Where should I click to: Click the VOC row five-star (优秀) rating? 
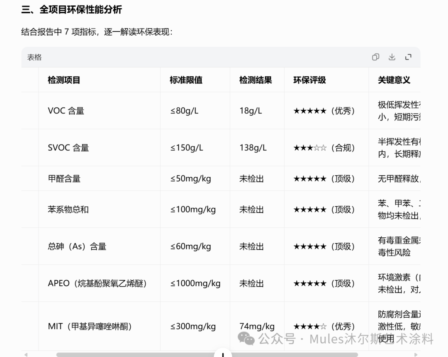[324, 111]
